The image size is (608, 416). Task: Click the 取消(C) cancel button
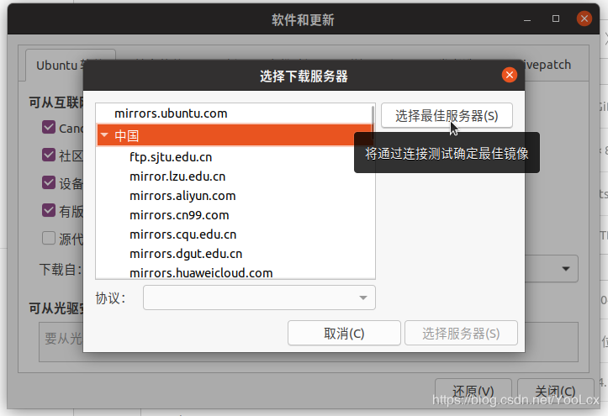coord(344,333)
